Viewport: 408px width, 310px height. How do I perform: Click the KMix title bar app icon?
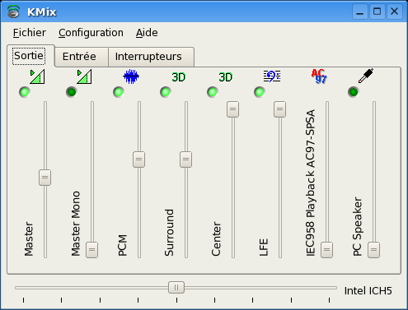coord(13,12)
